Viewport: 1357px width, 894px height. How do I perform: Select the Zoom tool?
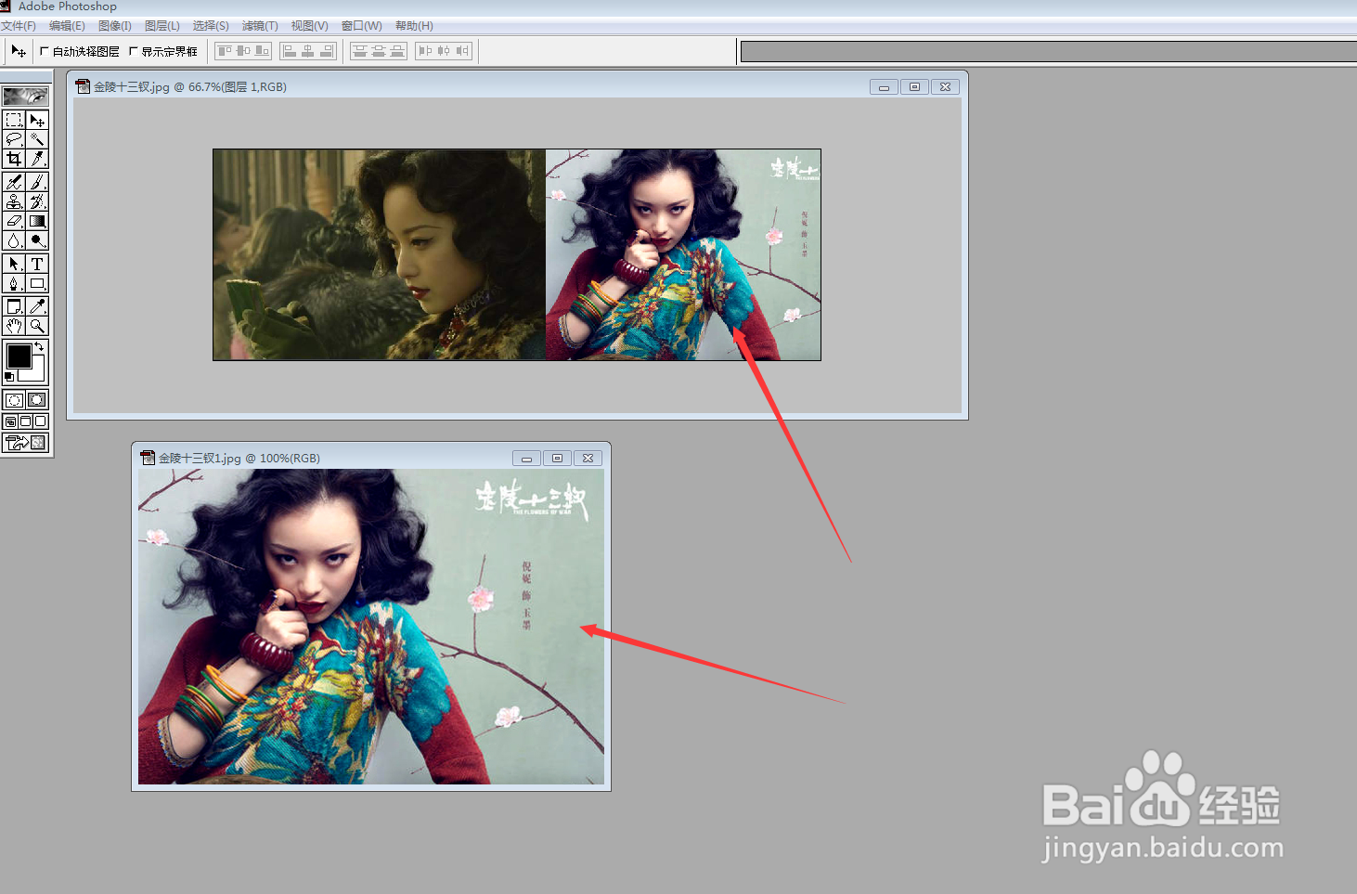[x=37, y=326]
